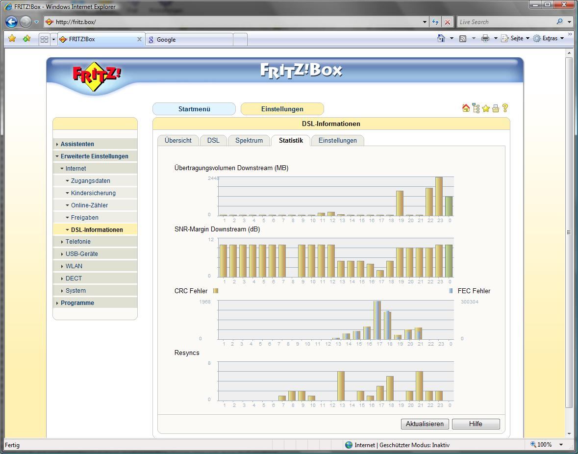Open the FRITZ!Box sitemap tree icon
The height and width of the screenshot is (454, 578).
[x=476, y=108]
